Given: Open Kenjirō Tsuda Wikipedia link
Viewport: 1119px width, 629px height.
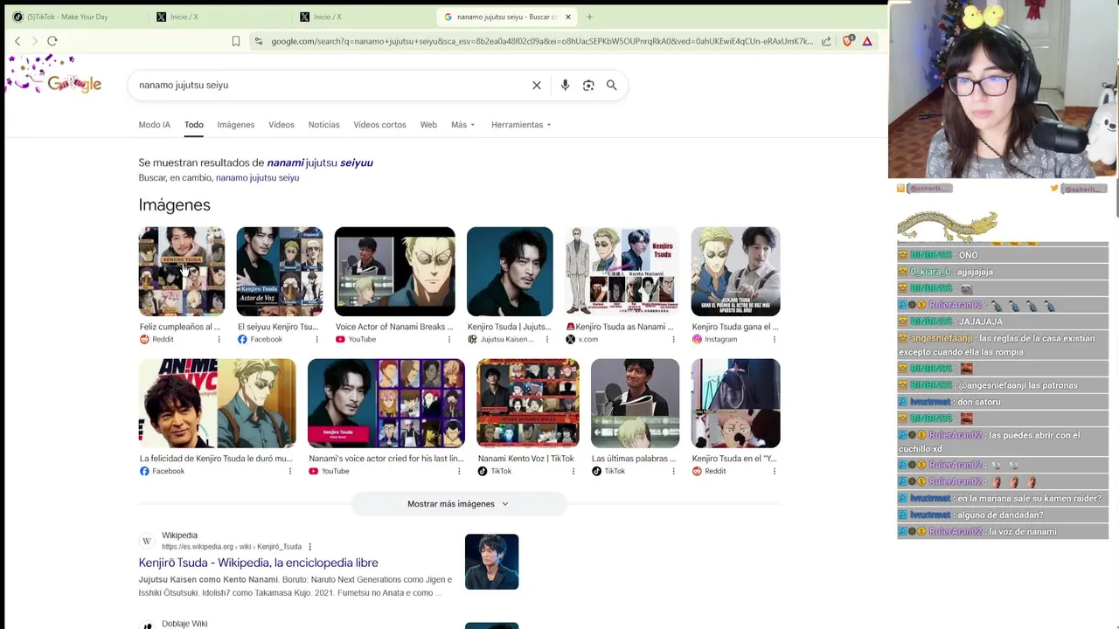Looking at the screenshot, I should click(258, 563).
